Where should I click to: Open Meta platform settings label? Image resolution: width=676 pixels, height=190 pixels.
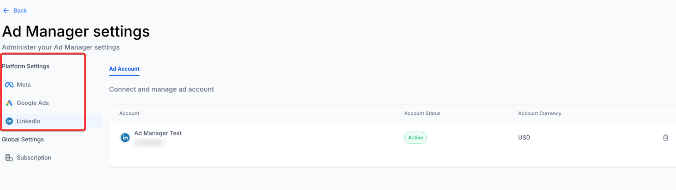pyautogui.click(x=24, y=85)
